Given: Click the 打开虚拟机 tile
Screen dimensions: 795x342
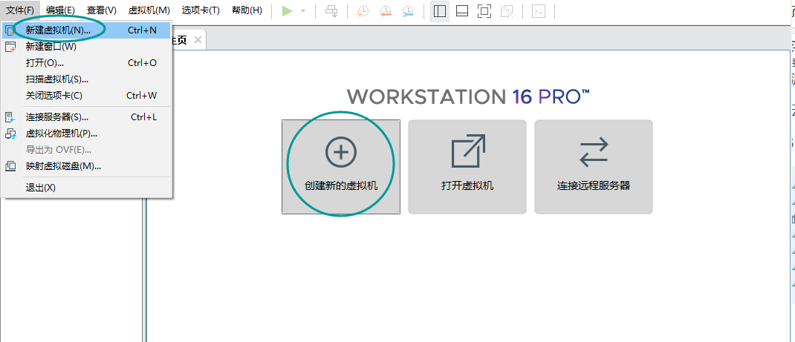Looking at the screenshot, I should pyautogui.click(x=467, y=167).
